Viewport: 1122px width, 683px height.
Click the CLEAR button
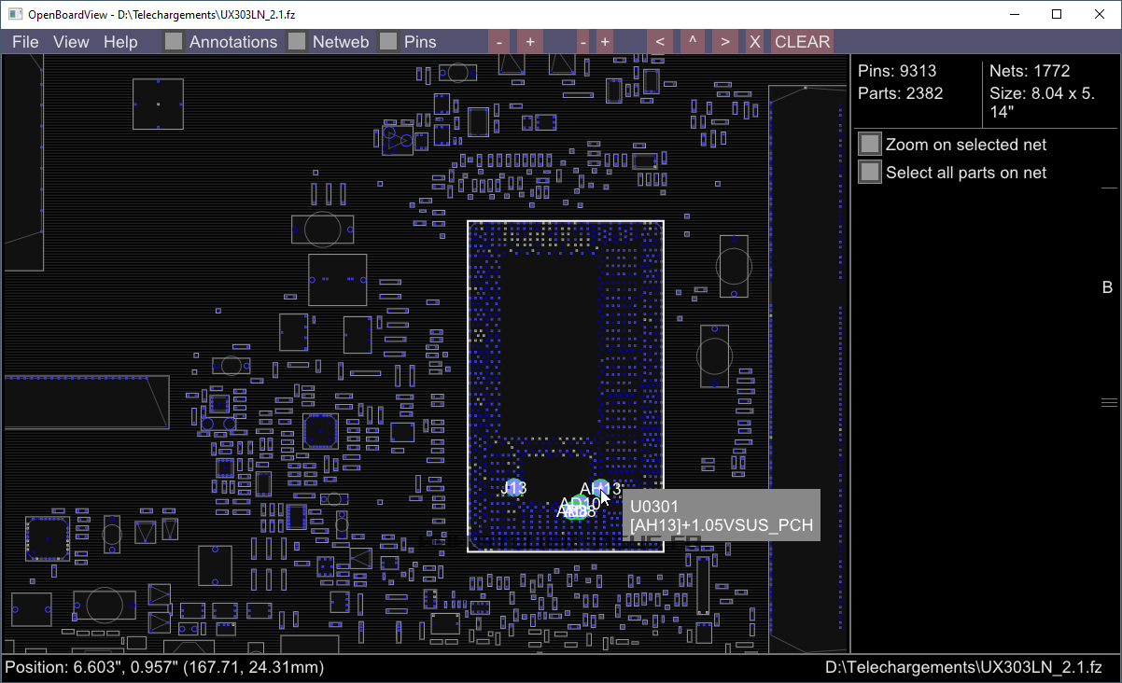tap(802, 42)
